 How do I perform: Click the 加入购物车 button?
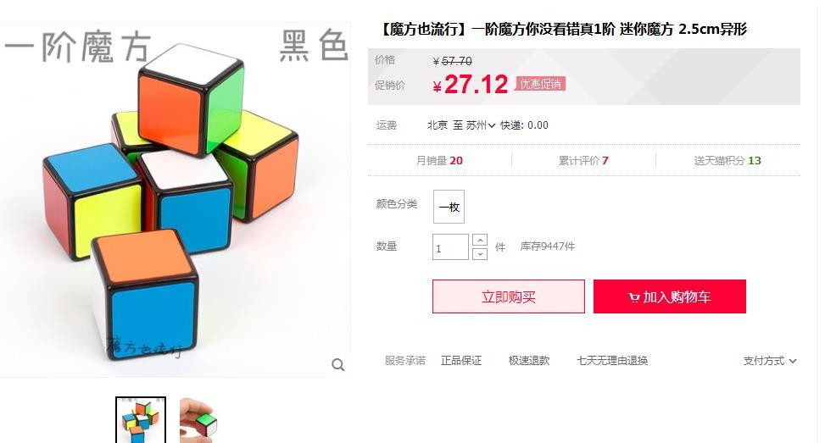click(669, 296)
